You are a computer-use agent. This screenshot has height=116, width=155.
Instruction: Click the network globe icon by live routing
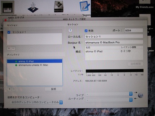point(140,95)
